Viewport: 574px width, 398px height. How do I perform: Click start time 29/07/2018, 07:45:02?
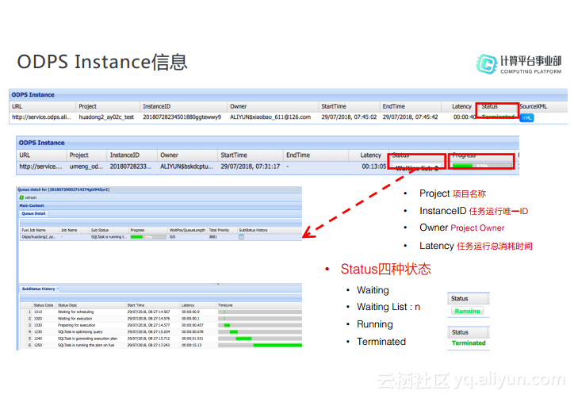(x=349, y=117)
